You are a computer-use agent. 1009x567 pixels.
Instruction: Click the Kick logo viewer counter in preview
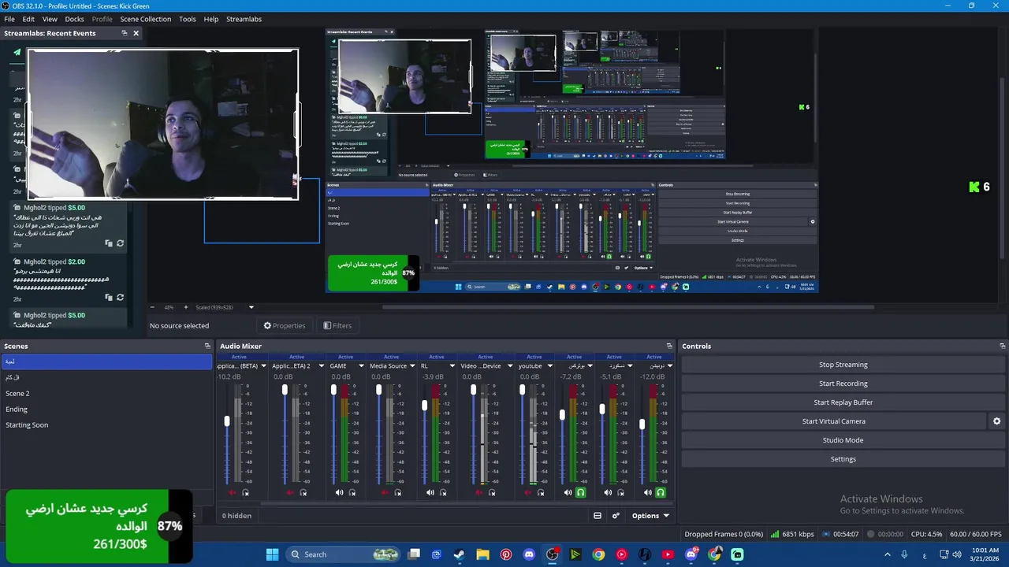[979, 187]
